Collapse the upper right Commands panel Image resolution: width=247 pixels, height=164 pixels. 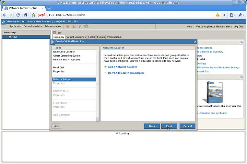241,43
